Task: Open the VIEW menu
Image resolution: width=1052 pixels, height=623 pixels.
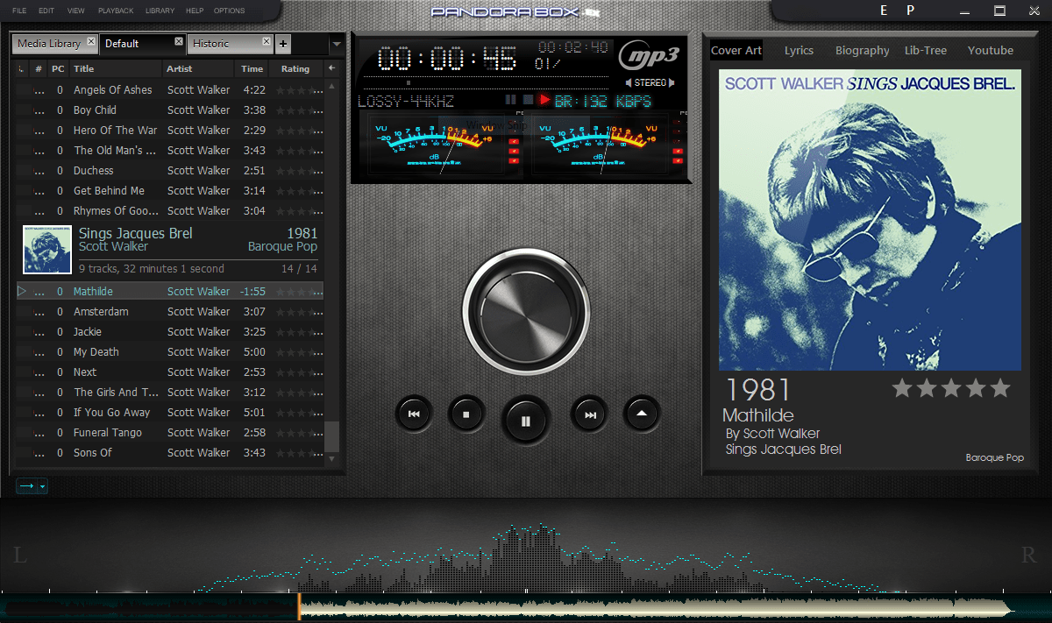Action: (x=76, y=11)
